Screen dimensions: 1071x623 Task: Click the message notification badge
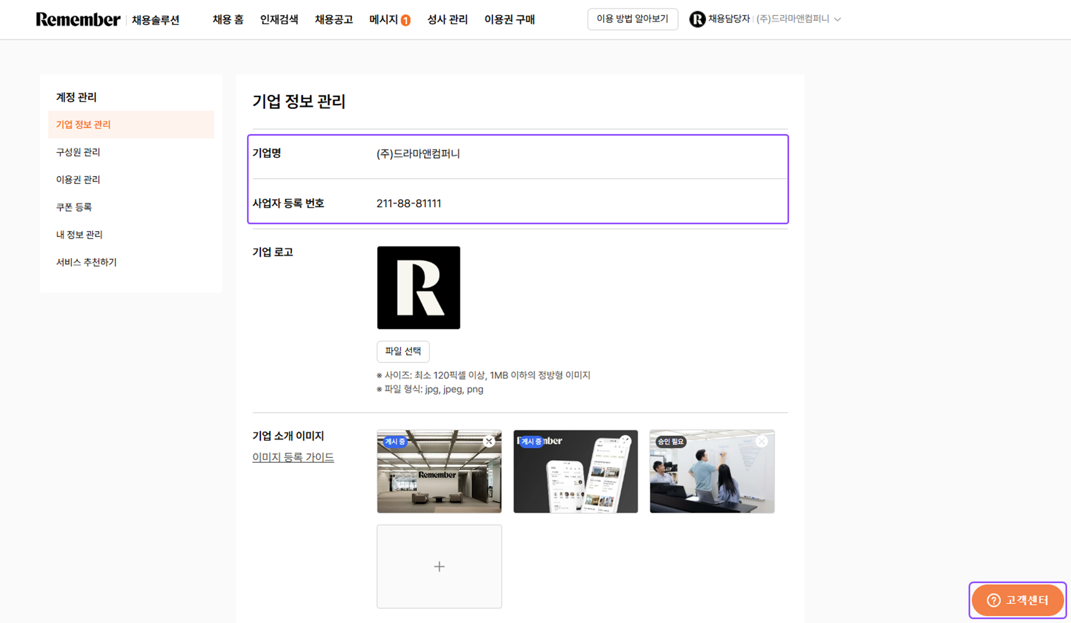coord(406,20)
